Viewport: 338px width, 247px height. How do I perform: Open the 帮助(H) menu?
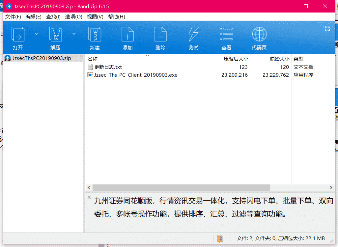(116, 17)
